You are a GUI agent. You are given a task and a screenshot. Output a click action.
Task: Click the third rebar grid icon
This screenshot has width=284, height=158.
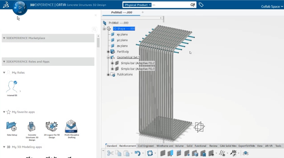179,153
